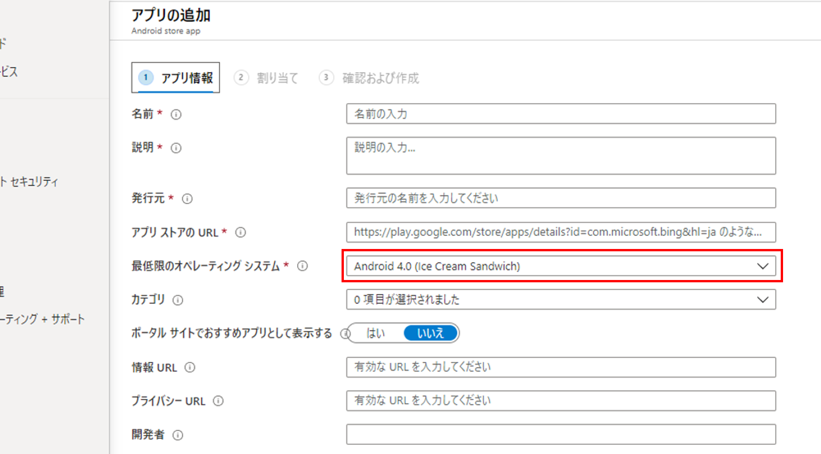Image resolution: width=821 pixels, height=454 pixels.
Task: Click the info icon beside 情報 URL
Action: [x=190, y=367]
